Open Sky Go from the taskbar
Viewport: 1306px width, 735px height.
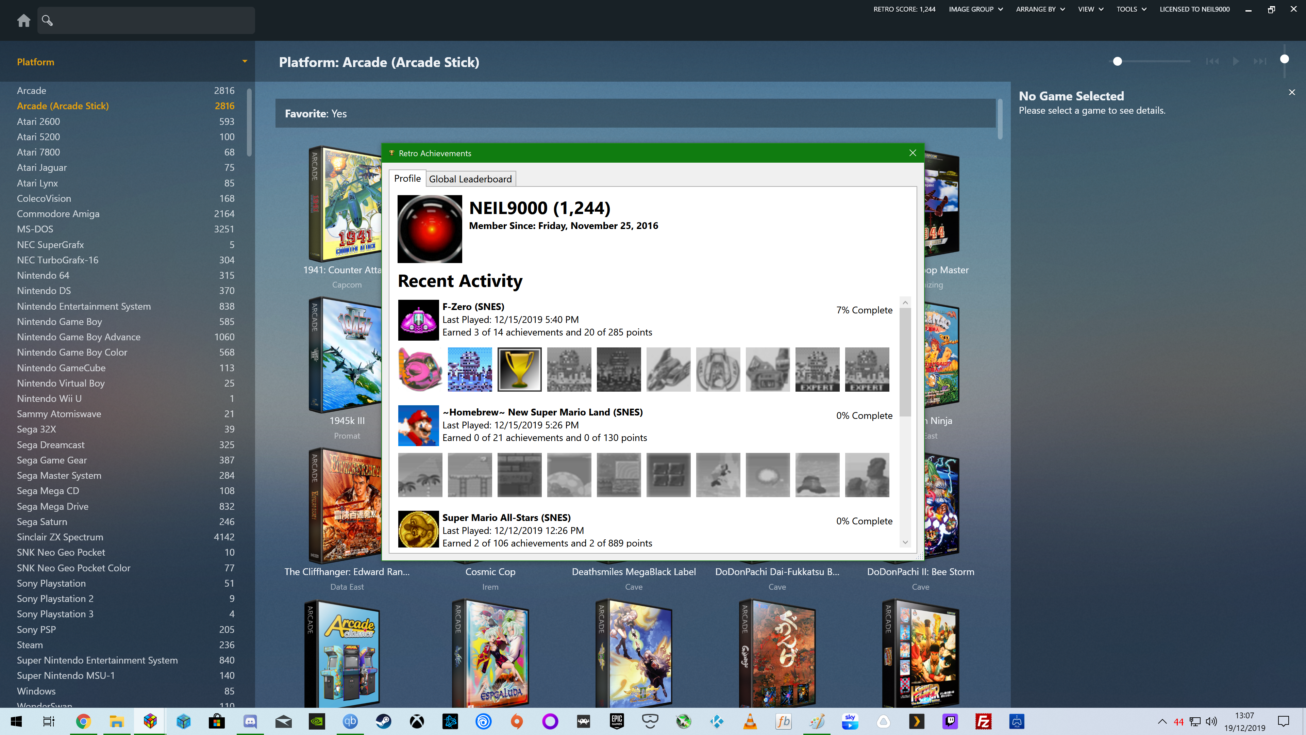click(850, 721)
